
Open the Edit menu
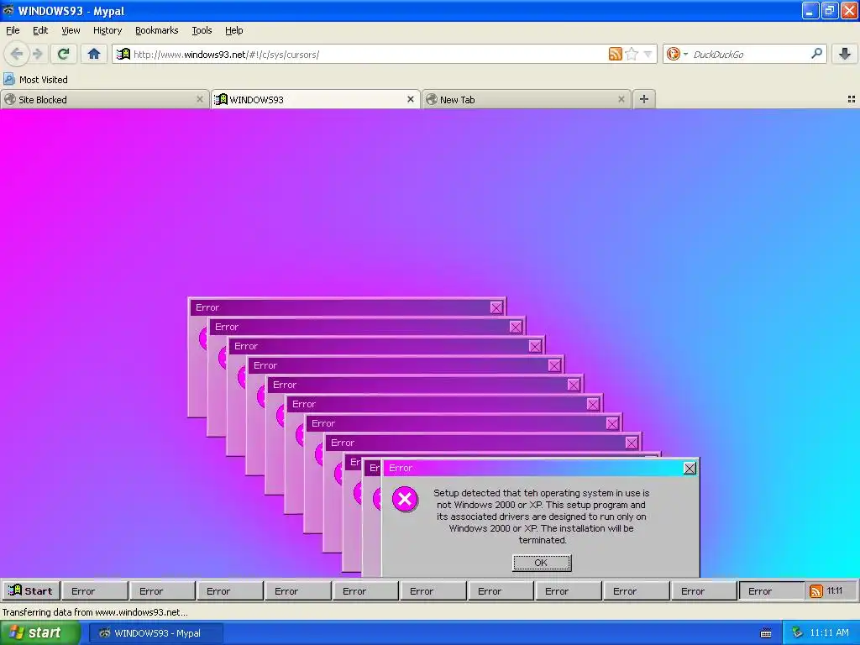click(40, 31)
